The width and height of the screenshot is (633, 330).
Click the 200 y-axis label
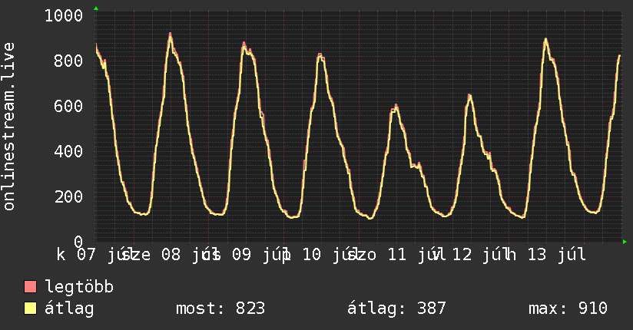[x=68, y=196]
